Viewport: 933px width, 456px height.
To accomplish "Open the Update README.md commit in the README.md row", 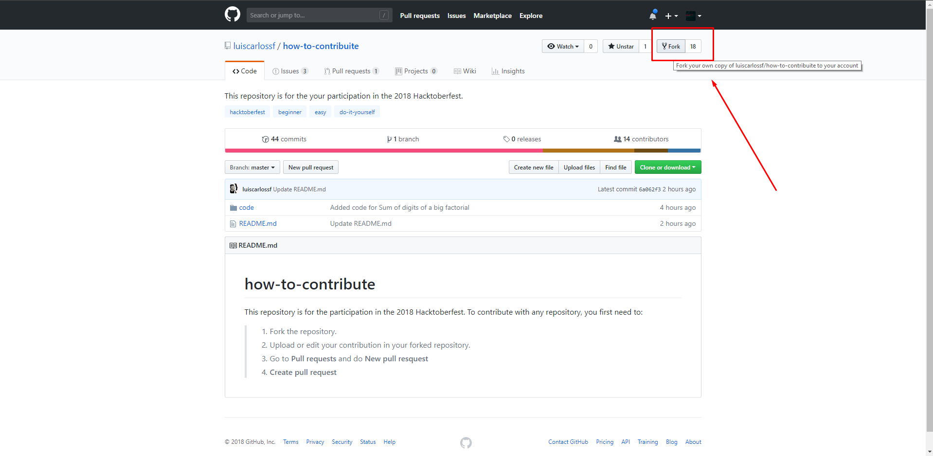I will point(360,223).
